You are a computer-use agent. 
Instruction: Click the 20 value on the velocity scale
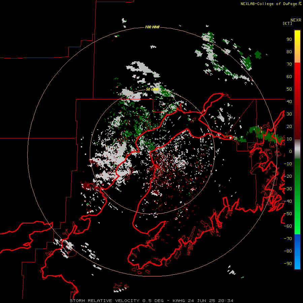(289, 127)
